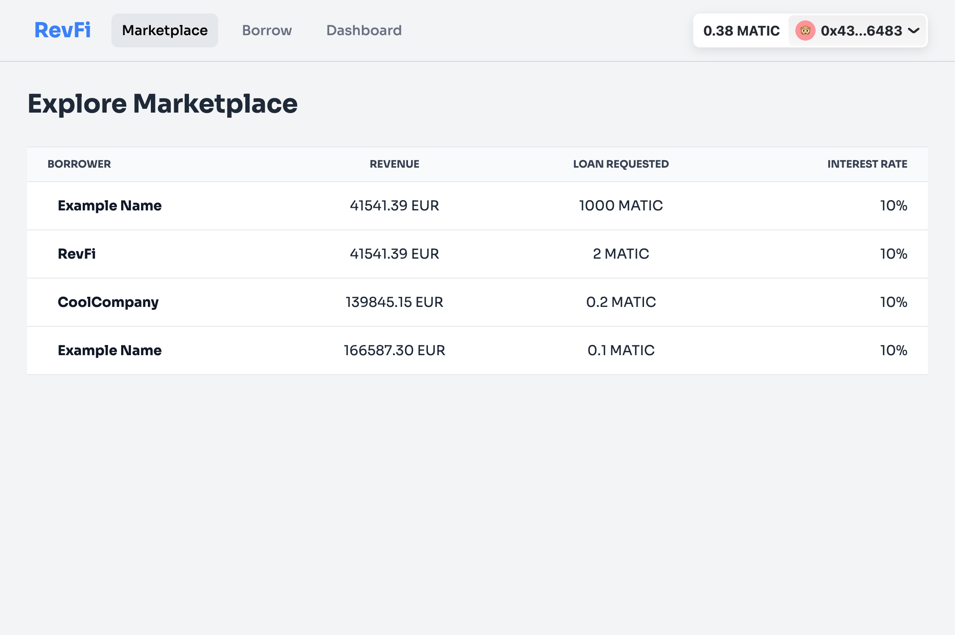Click the 166587.30 EUR revenue value
The image size is (955, 635).
click(394, 351)
